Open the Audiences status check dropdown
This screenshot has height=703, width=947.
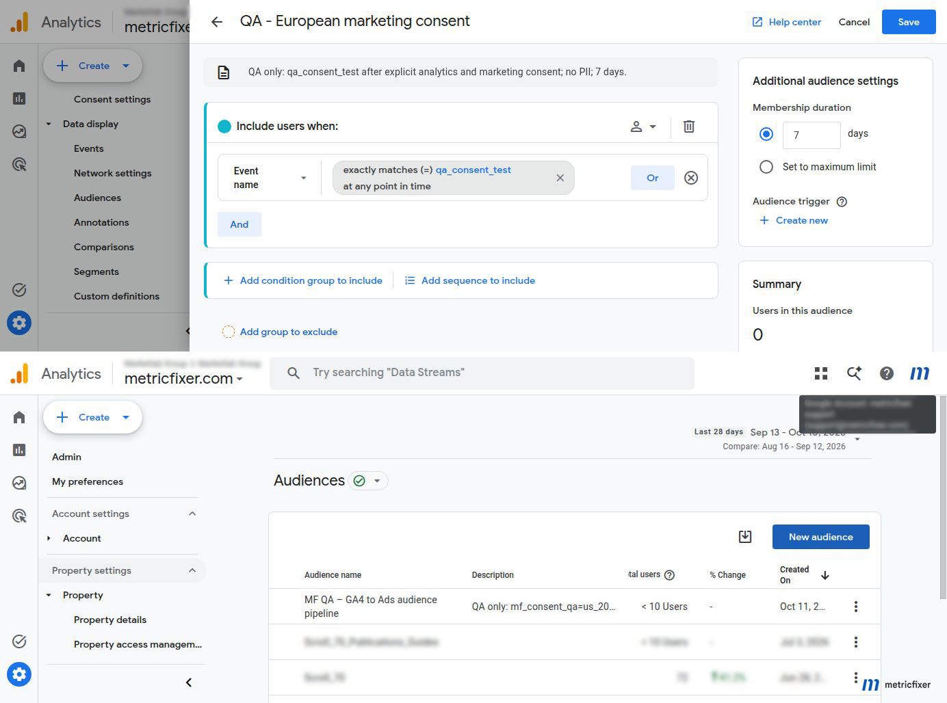click(x=368, y=481)
